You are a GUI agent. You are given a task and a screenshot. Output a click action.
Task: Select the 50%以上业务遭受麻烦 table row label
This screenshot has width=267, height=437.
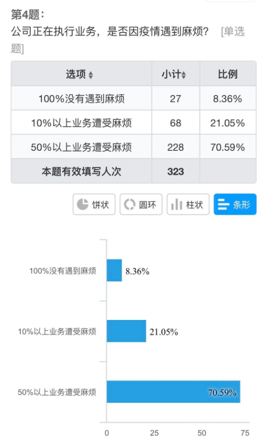(82, 147)
